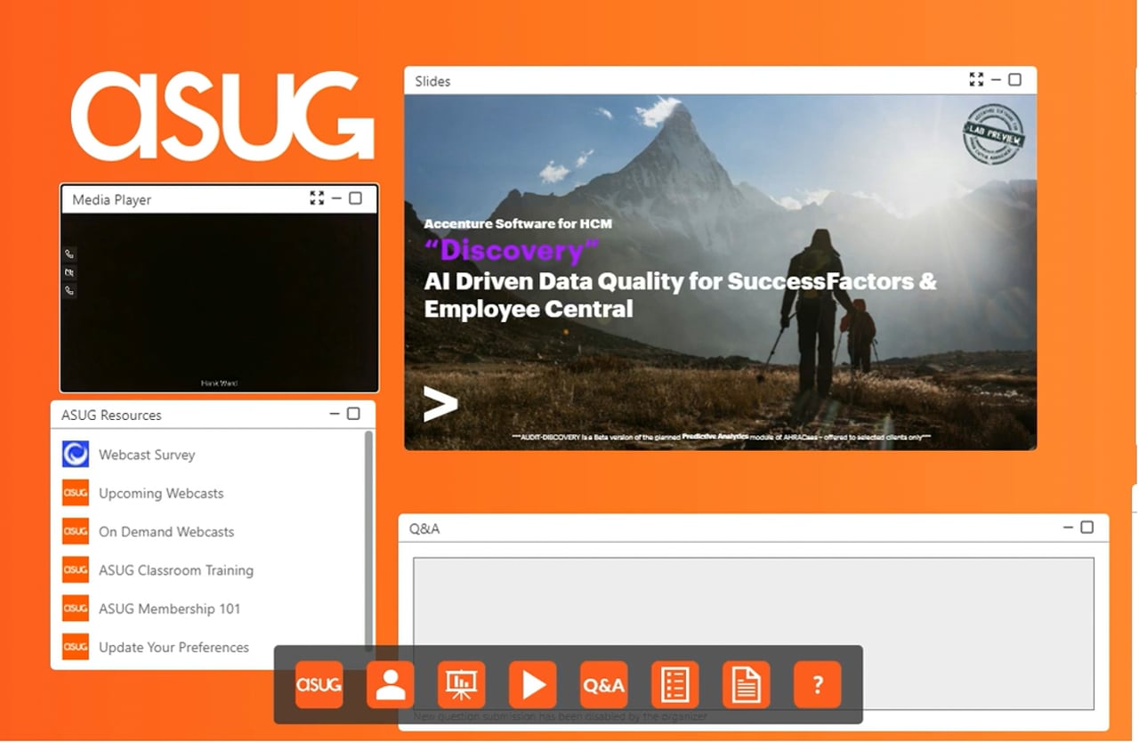Image resolution: width=1139 pixels, height=743 pixels.
Task: Click ASUG icon beside ASUG Classroom Training
Action: click(x=76, y=569)
